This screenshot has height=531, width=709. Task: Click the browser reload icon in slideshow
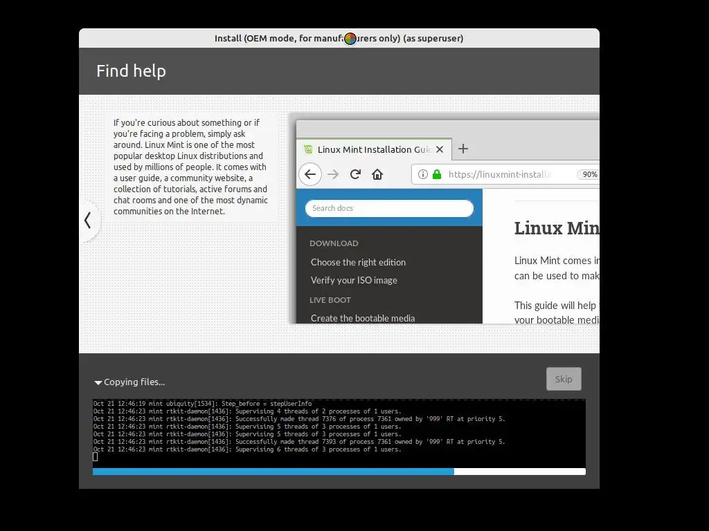[x=355, y=174]
